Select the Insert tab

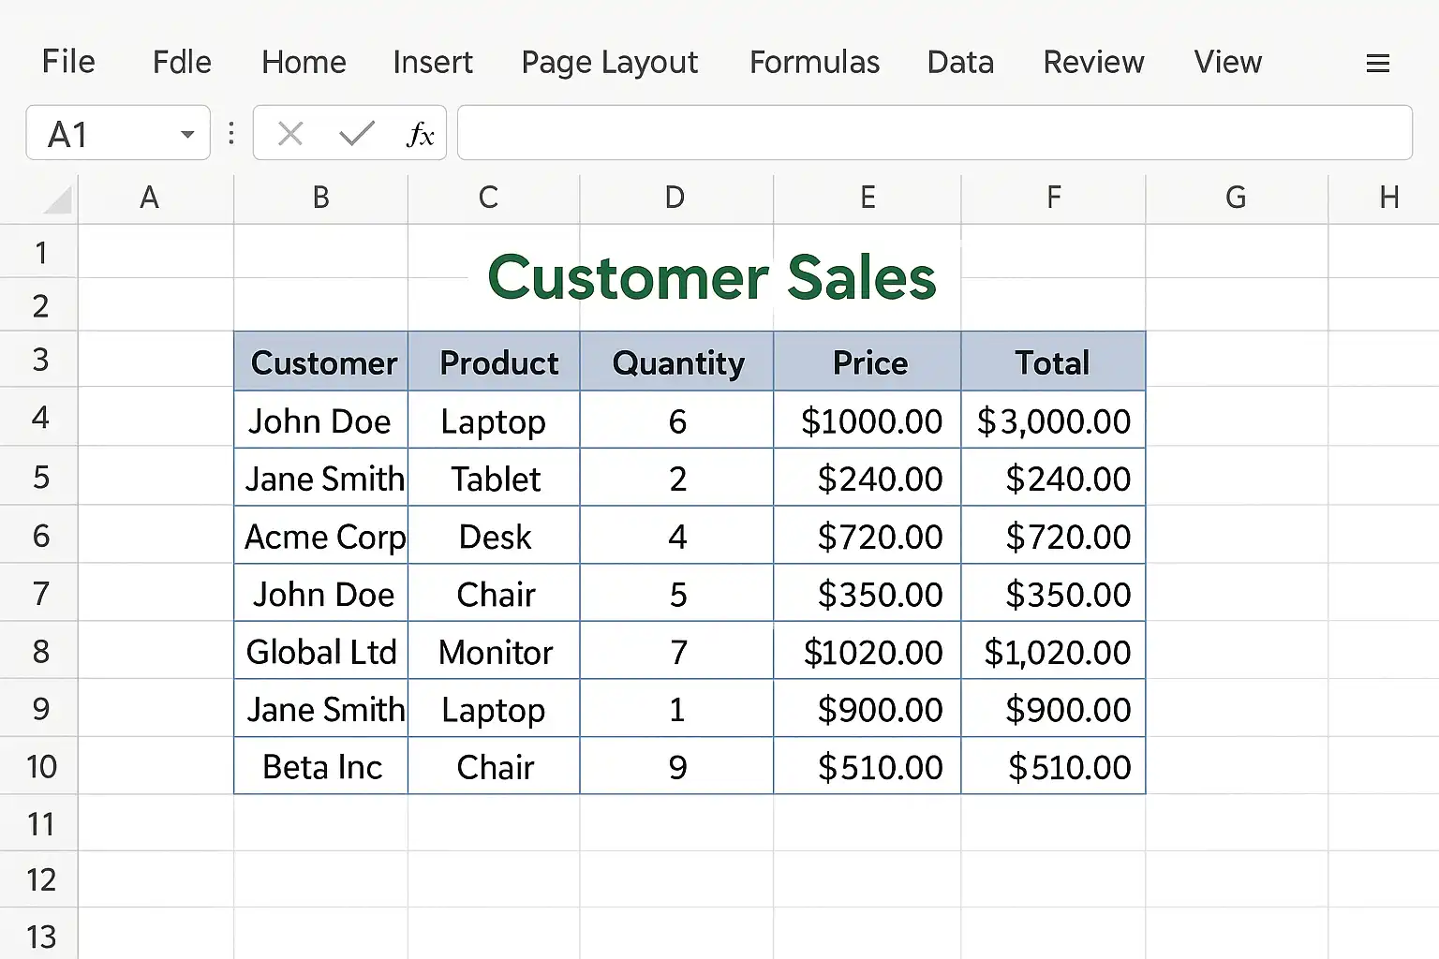pos(432,62)
